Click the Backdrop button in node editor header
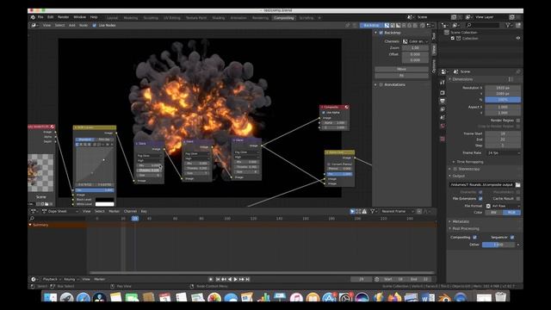Viewport: 551px width, 310px height. [x=371, y=25]
